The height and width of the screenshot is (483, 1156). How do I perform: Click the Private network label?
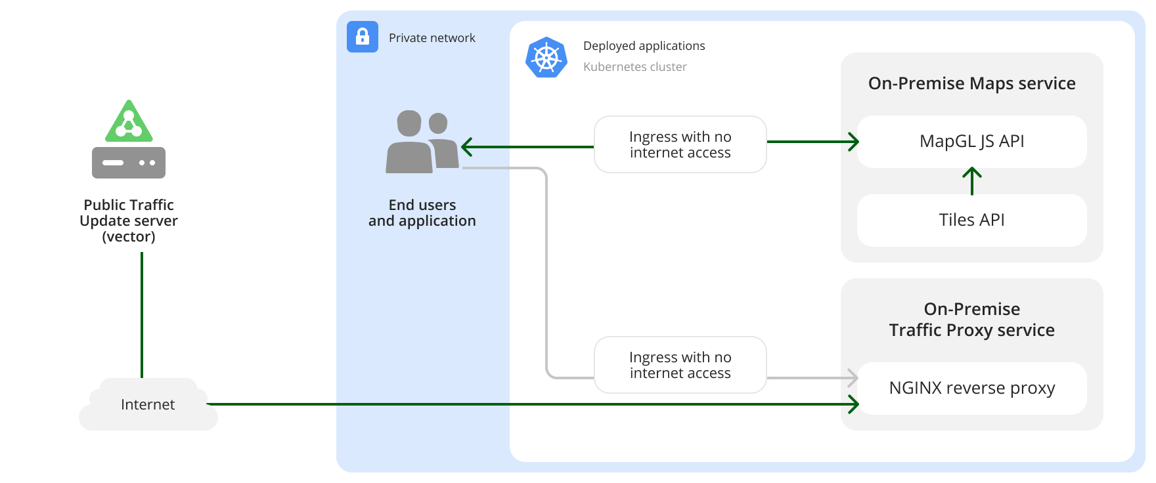(x=432, y=38)
